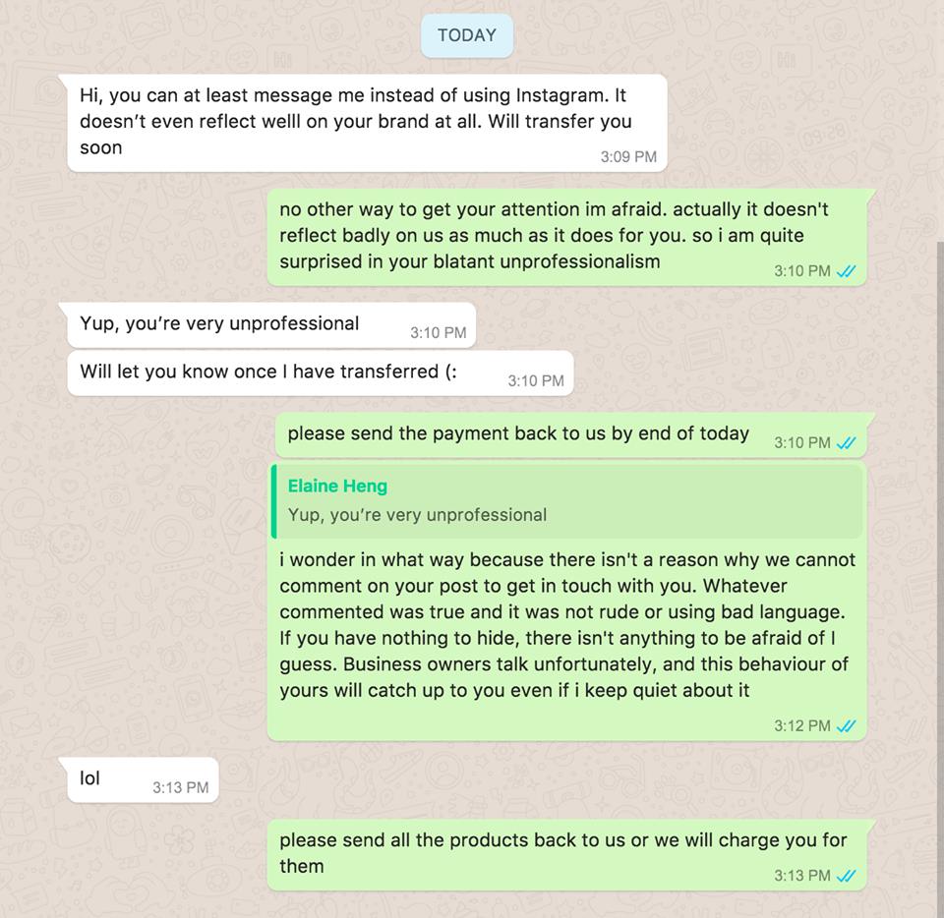Open quoted reply from Elaine Heng
Screen dimensions: 944x918
[566, 500]
